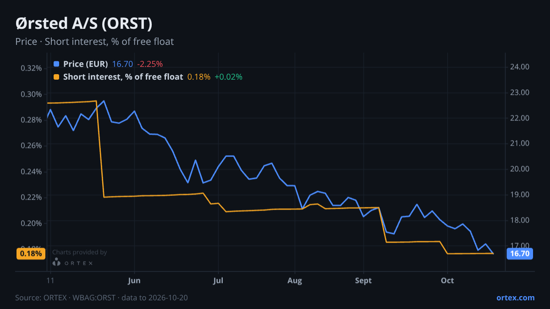Click the 18.00 right axis label

(x=520, y=220)
